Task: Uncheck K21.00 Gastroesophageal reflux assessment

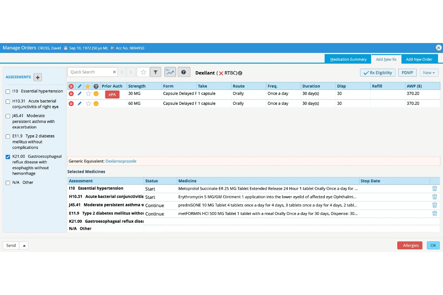Action: click(8, 157)
